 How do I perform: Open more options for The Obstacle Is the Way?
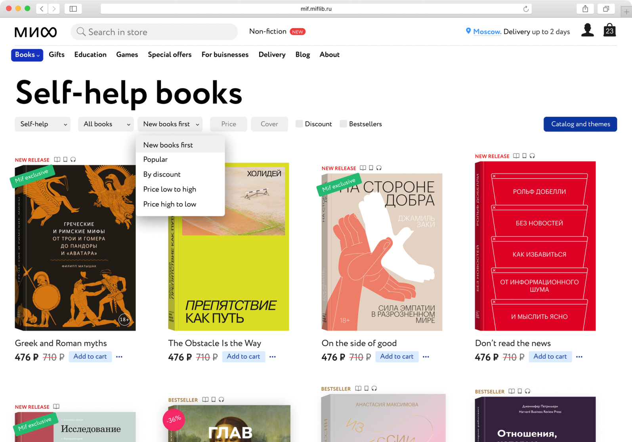(x=273, y=357)
